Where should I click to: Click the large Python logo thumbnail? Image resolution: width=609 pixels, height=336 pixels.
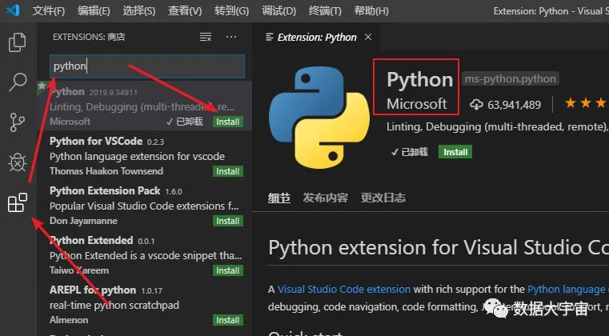[319, 117]
